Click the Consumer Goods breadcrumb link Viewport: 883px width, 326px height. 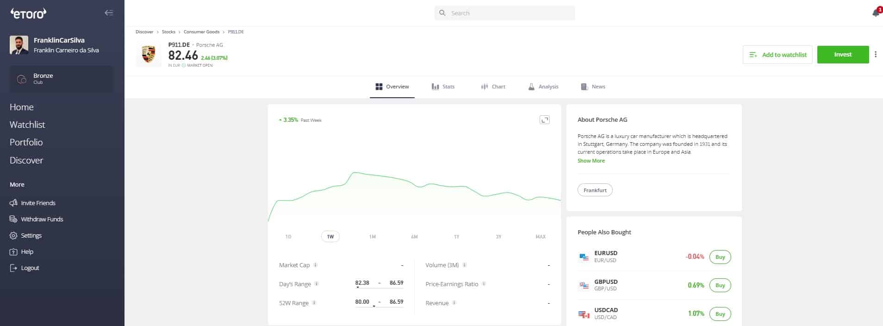(x=201, y=32)
